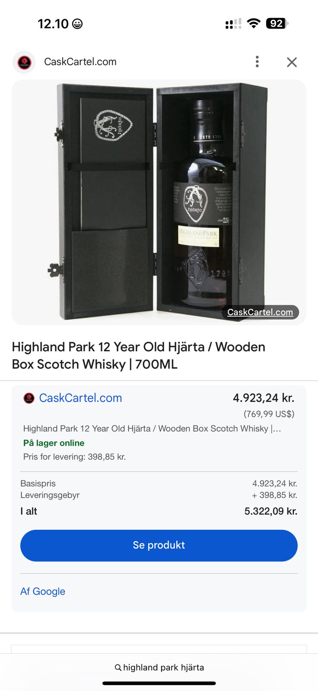Screen dimensions: 318x691
Task: Click the search magnifier icon
Action: coord(118,668)
